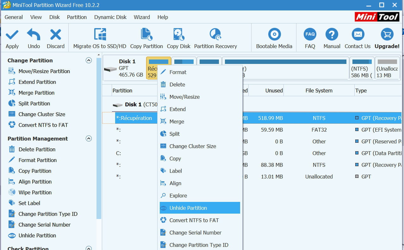404x250 pixels.
Task: Choose Change Serial Number in sidebar
Action: (44, 225)
